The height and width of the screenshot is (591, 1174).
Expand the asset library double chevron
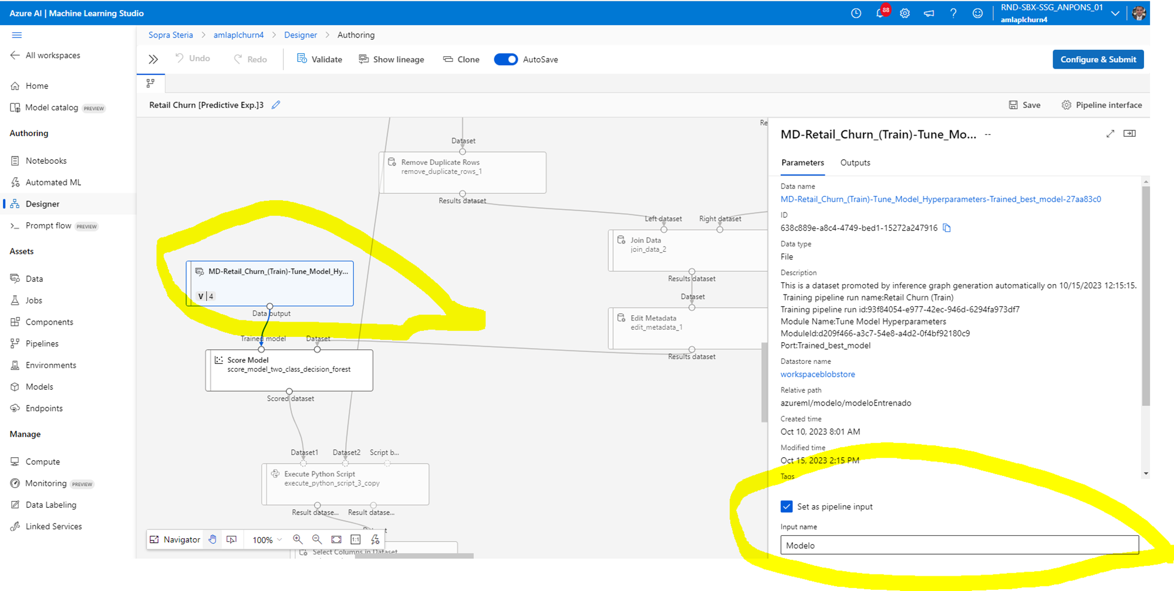153,59
